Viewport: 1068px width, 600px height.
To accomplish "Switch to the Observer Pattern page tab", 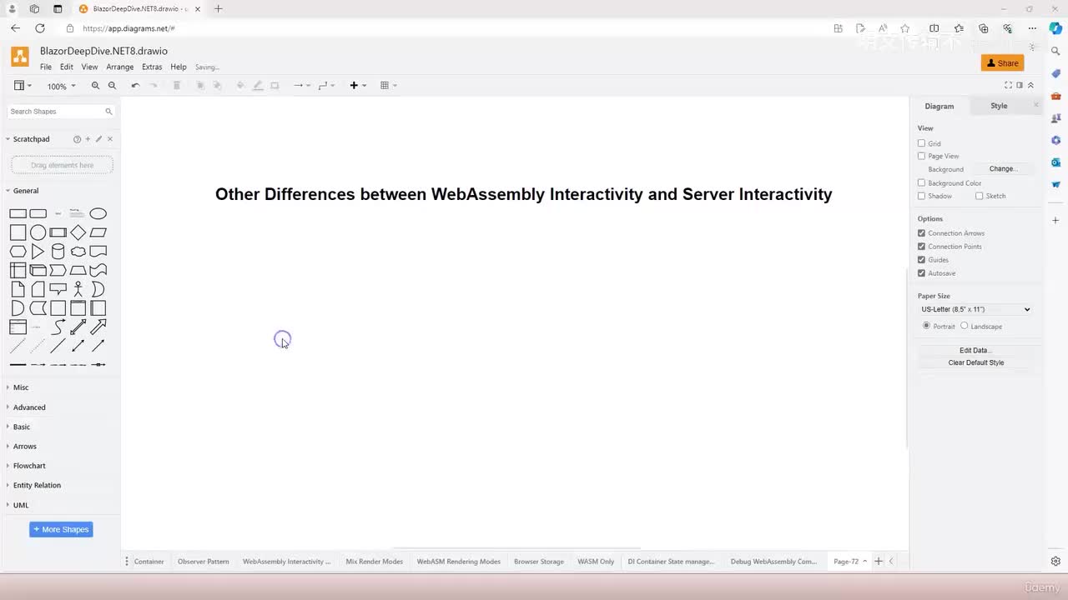I will 204,562.
